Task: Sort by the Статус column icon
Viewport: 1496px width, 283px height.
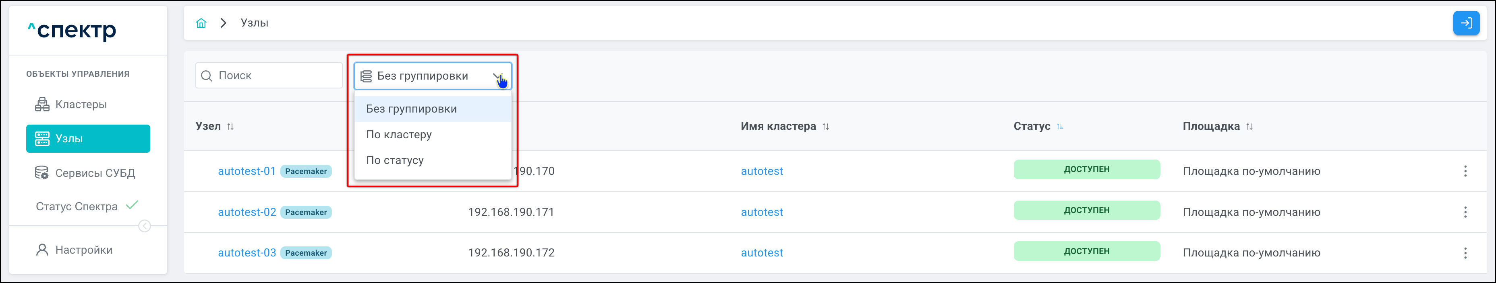Action: pyautogui.click(x=1060, y=126)
